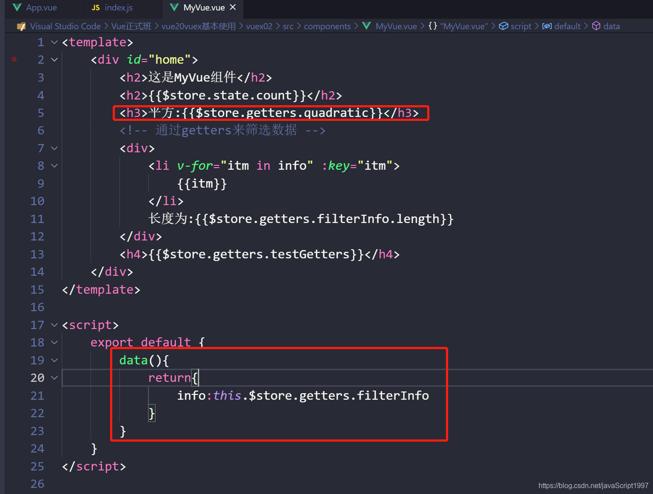
Task: Click the JS icon on index.js tab
Action: 96,8
